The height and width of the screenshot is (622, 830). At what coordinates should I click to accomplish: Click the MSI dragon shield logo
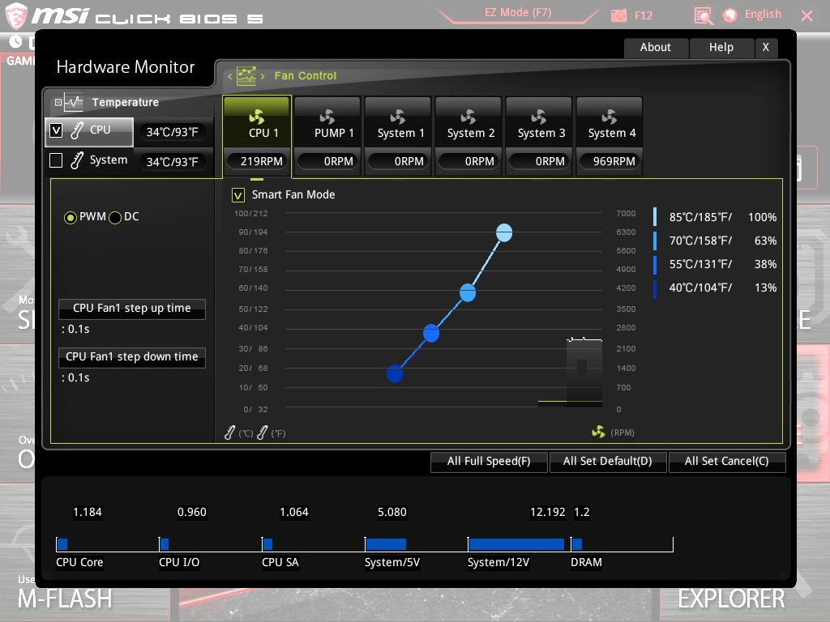click(x=16, y=15)
